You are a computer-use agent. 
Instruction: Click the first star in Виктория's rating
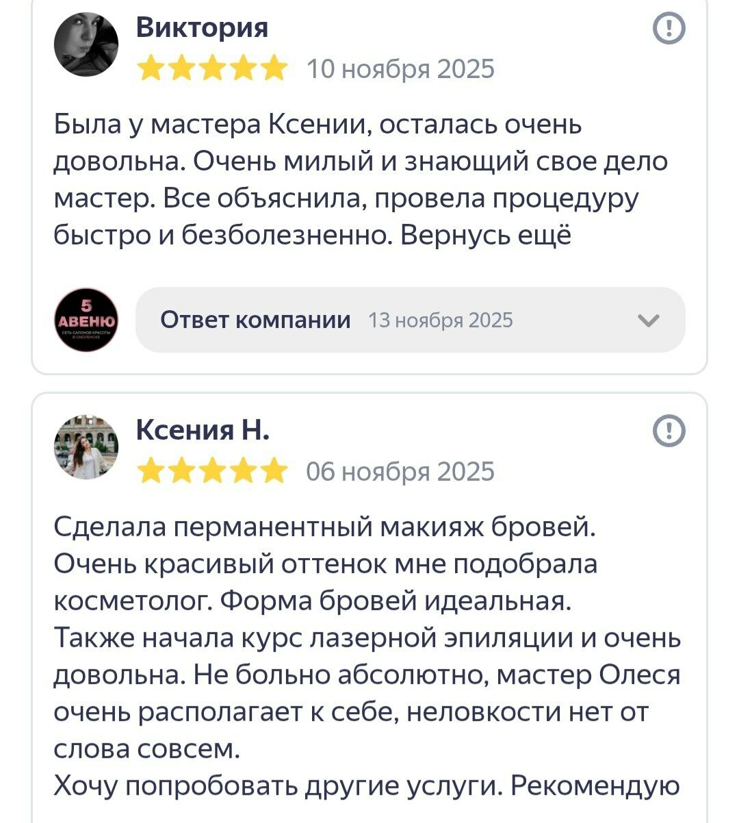tap(151, 69)
